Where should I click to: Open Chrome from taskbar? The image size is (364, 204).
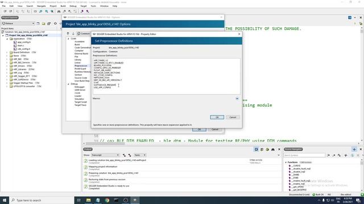[107, 200]
